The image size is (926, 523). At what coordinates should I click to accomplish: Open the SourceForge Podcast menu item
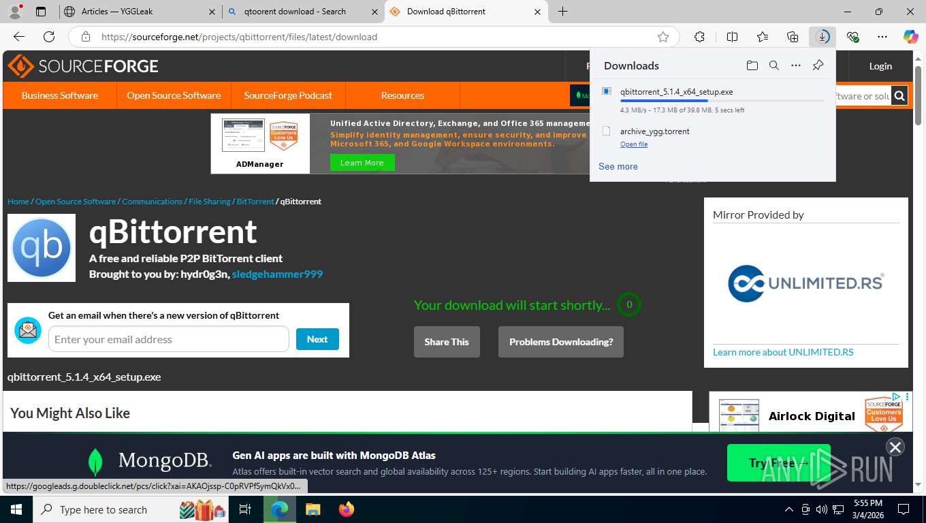[288, 95]
